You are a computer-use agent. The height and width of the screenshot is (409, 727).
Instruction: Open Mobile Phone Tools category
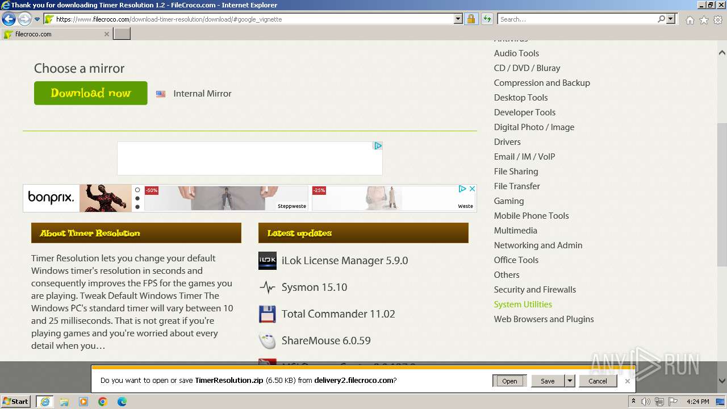531,216
